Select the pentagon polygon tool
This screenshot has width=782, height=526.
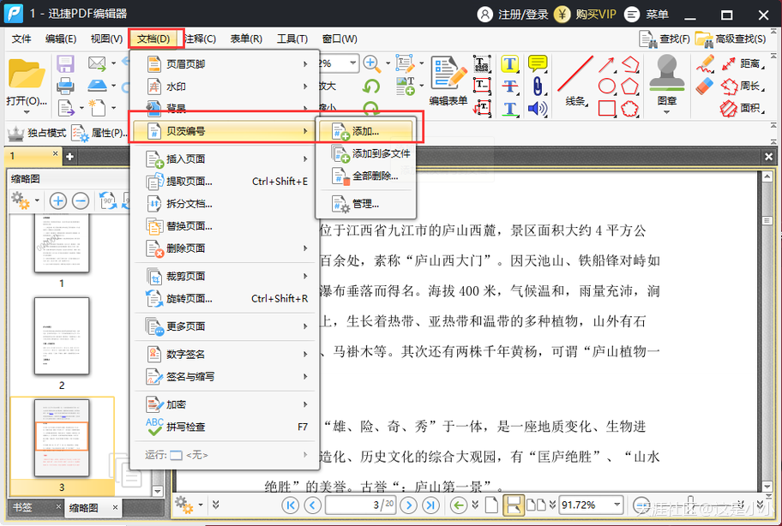tap(630, 87)
